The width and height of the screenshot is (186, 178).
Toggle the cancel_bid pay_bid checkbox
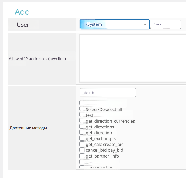pyautogui.click(x=82, y=150)
